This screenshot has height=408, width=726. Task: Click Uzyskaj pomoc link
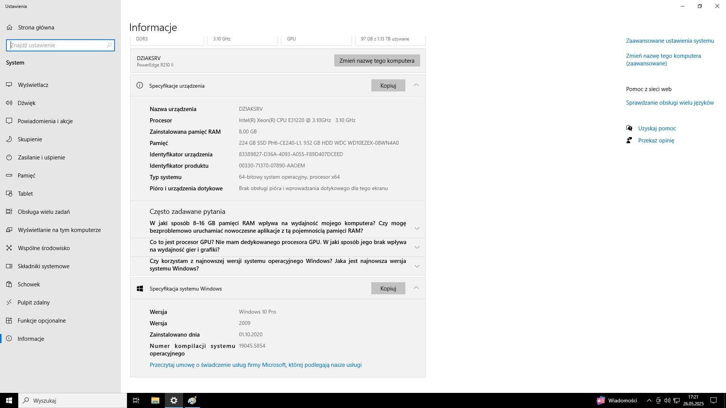click(x=657, y=128)
